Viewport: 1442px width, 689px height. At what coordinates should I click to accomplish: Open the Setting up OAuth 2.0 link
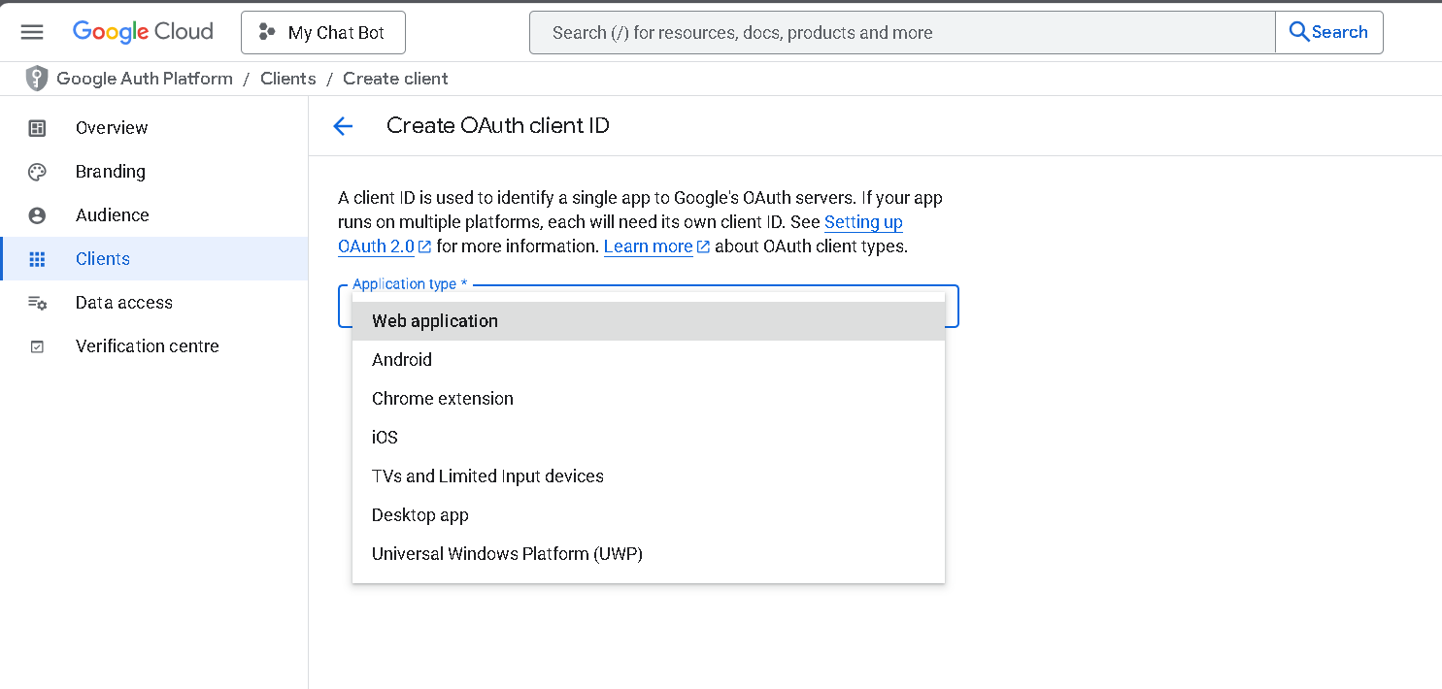point(862,222)
